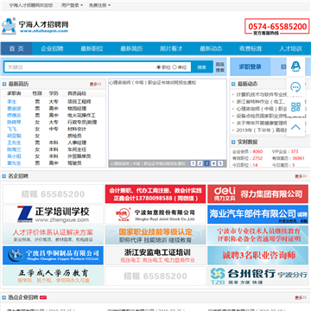Open 陈晓琴's resume link
This screenshot has width=311, height=311.
pos(14,122)
